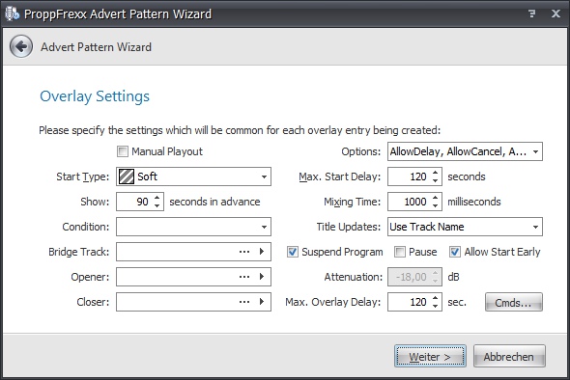
Task: Increase Show seconds in advance value
Action: coord(157,198)
